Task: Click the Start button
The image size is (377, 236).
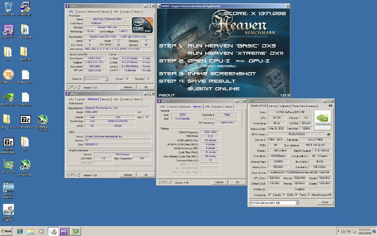Action: pos(6,231)
